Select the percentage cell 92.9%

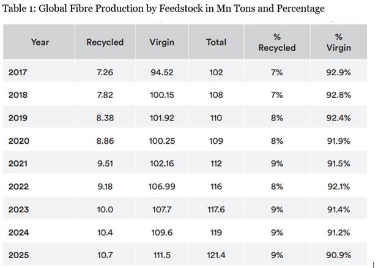pyautogui.click(x=338, y=73)
